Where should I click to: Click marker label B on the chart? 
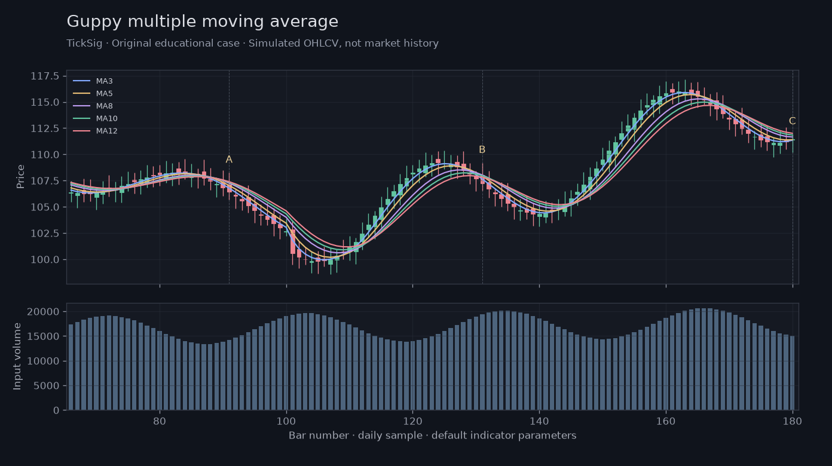[482, 150]
